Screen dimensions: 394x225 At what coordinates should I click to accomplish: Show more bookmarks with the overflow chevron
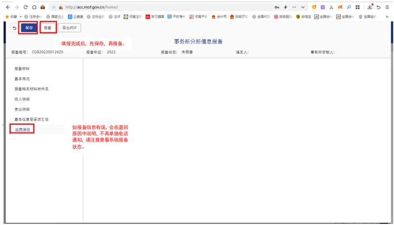(387, 16)
